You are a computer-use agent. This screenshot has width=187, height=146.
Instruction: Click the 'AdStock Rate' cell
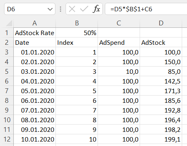coord(35,33)
